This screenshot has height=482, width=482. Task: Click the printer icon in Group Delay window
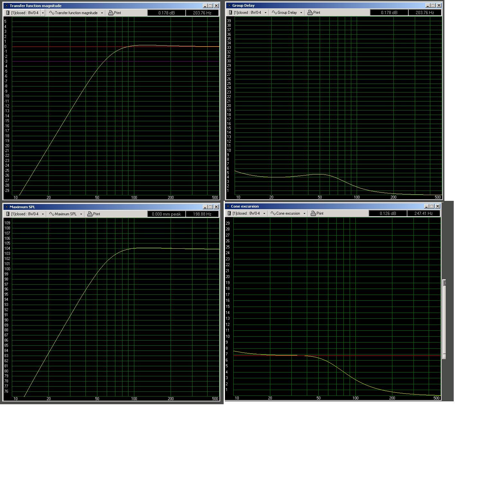(310, 13)
